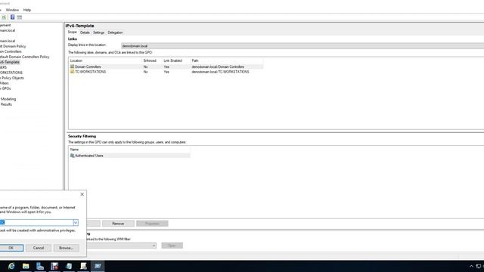This screenshot has height=272, width=484.
Task: Click Browse... in the Run dialog
Action: [x=66, y=248]
